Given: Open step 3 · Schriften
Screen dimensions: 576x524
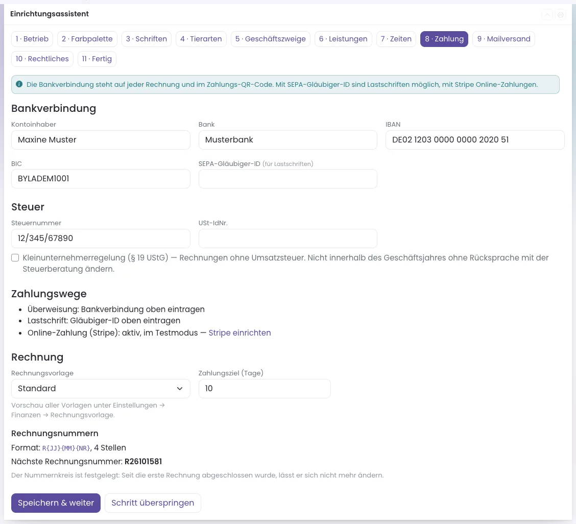Looking at the screenshot, I should pyautogui.click(x=146, y=39).
